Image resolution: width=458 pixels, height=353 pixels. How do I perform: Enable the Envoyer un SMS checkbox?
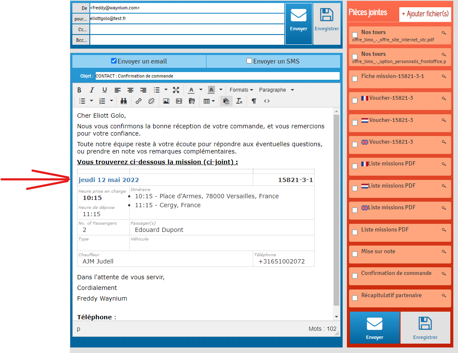(x=249, y=61)
